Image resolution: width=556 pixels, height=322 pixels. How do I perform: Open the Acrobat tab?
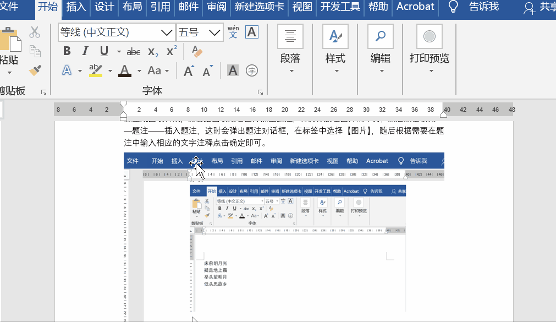[x=415, y=7]
